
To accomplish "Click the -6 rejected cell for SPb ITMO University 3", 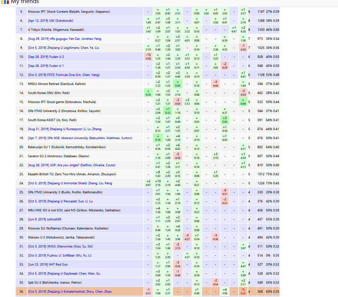I will 225,192.
